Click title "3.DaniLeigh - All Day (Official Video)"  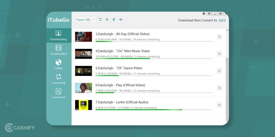[x=122, y=34]
